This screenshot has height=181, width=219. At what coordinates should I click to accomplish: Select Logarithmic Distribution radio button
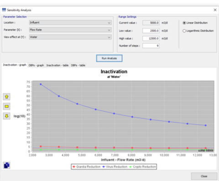point(184,31)
